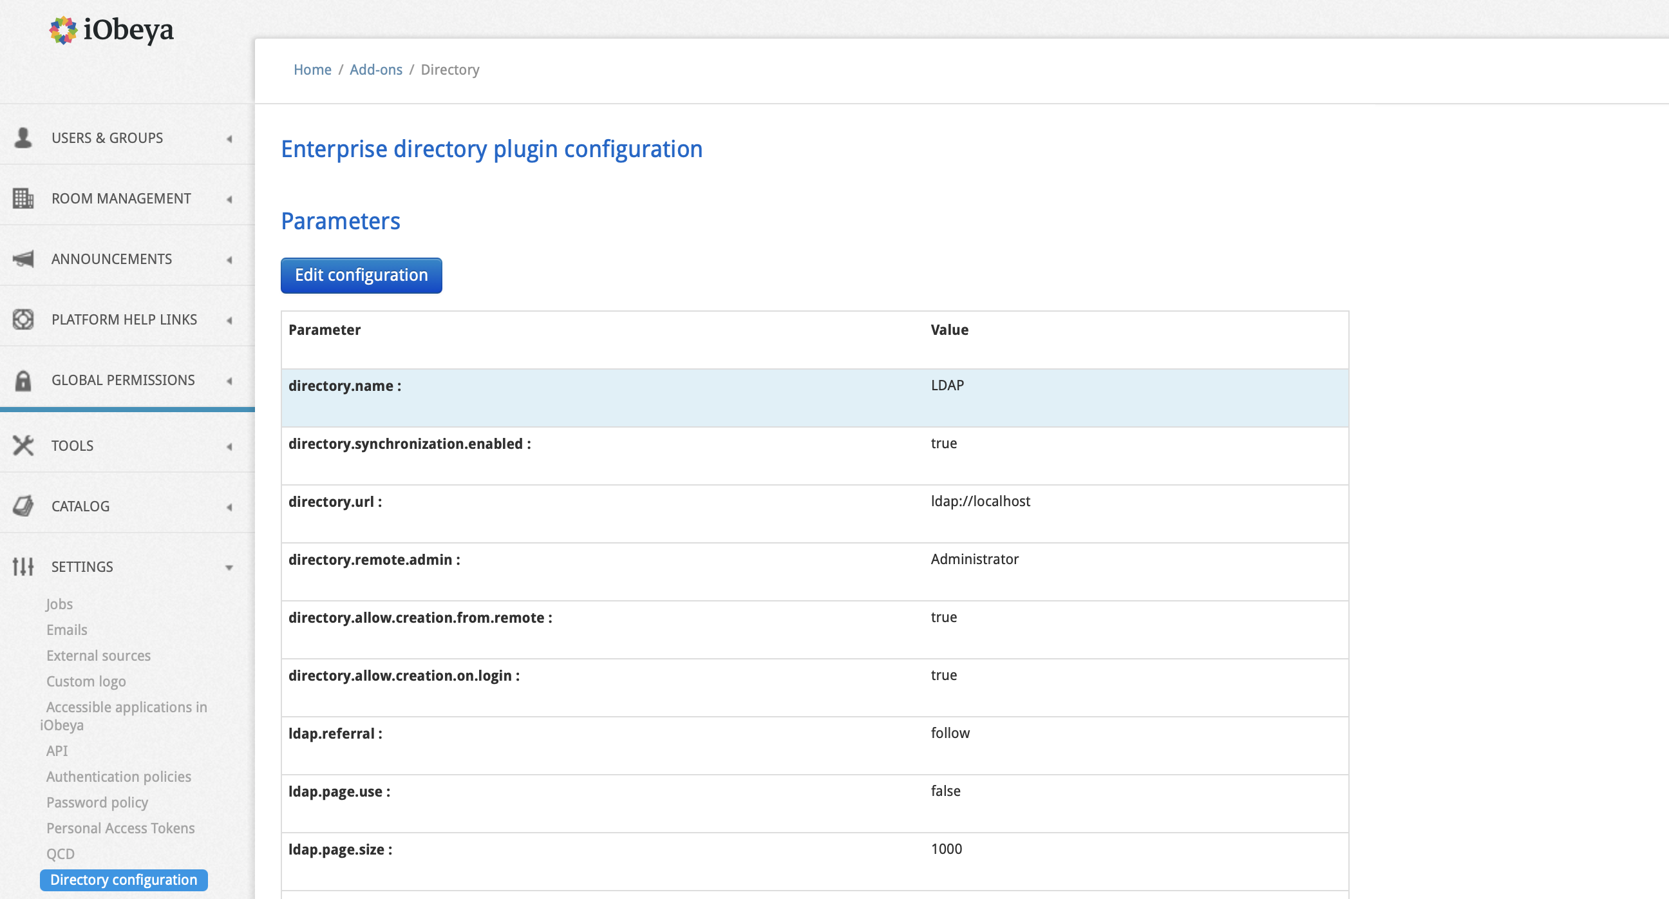The width and height of the screenshot is (1669, 899).
Task: Open Password policy link
Action: pyautogui.click(x=97, y=803)
